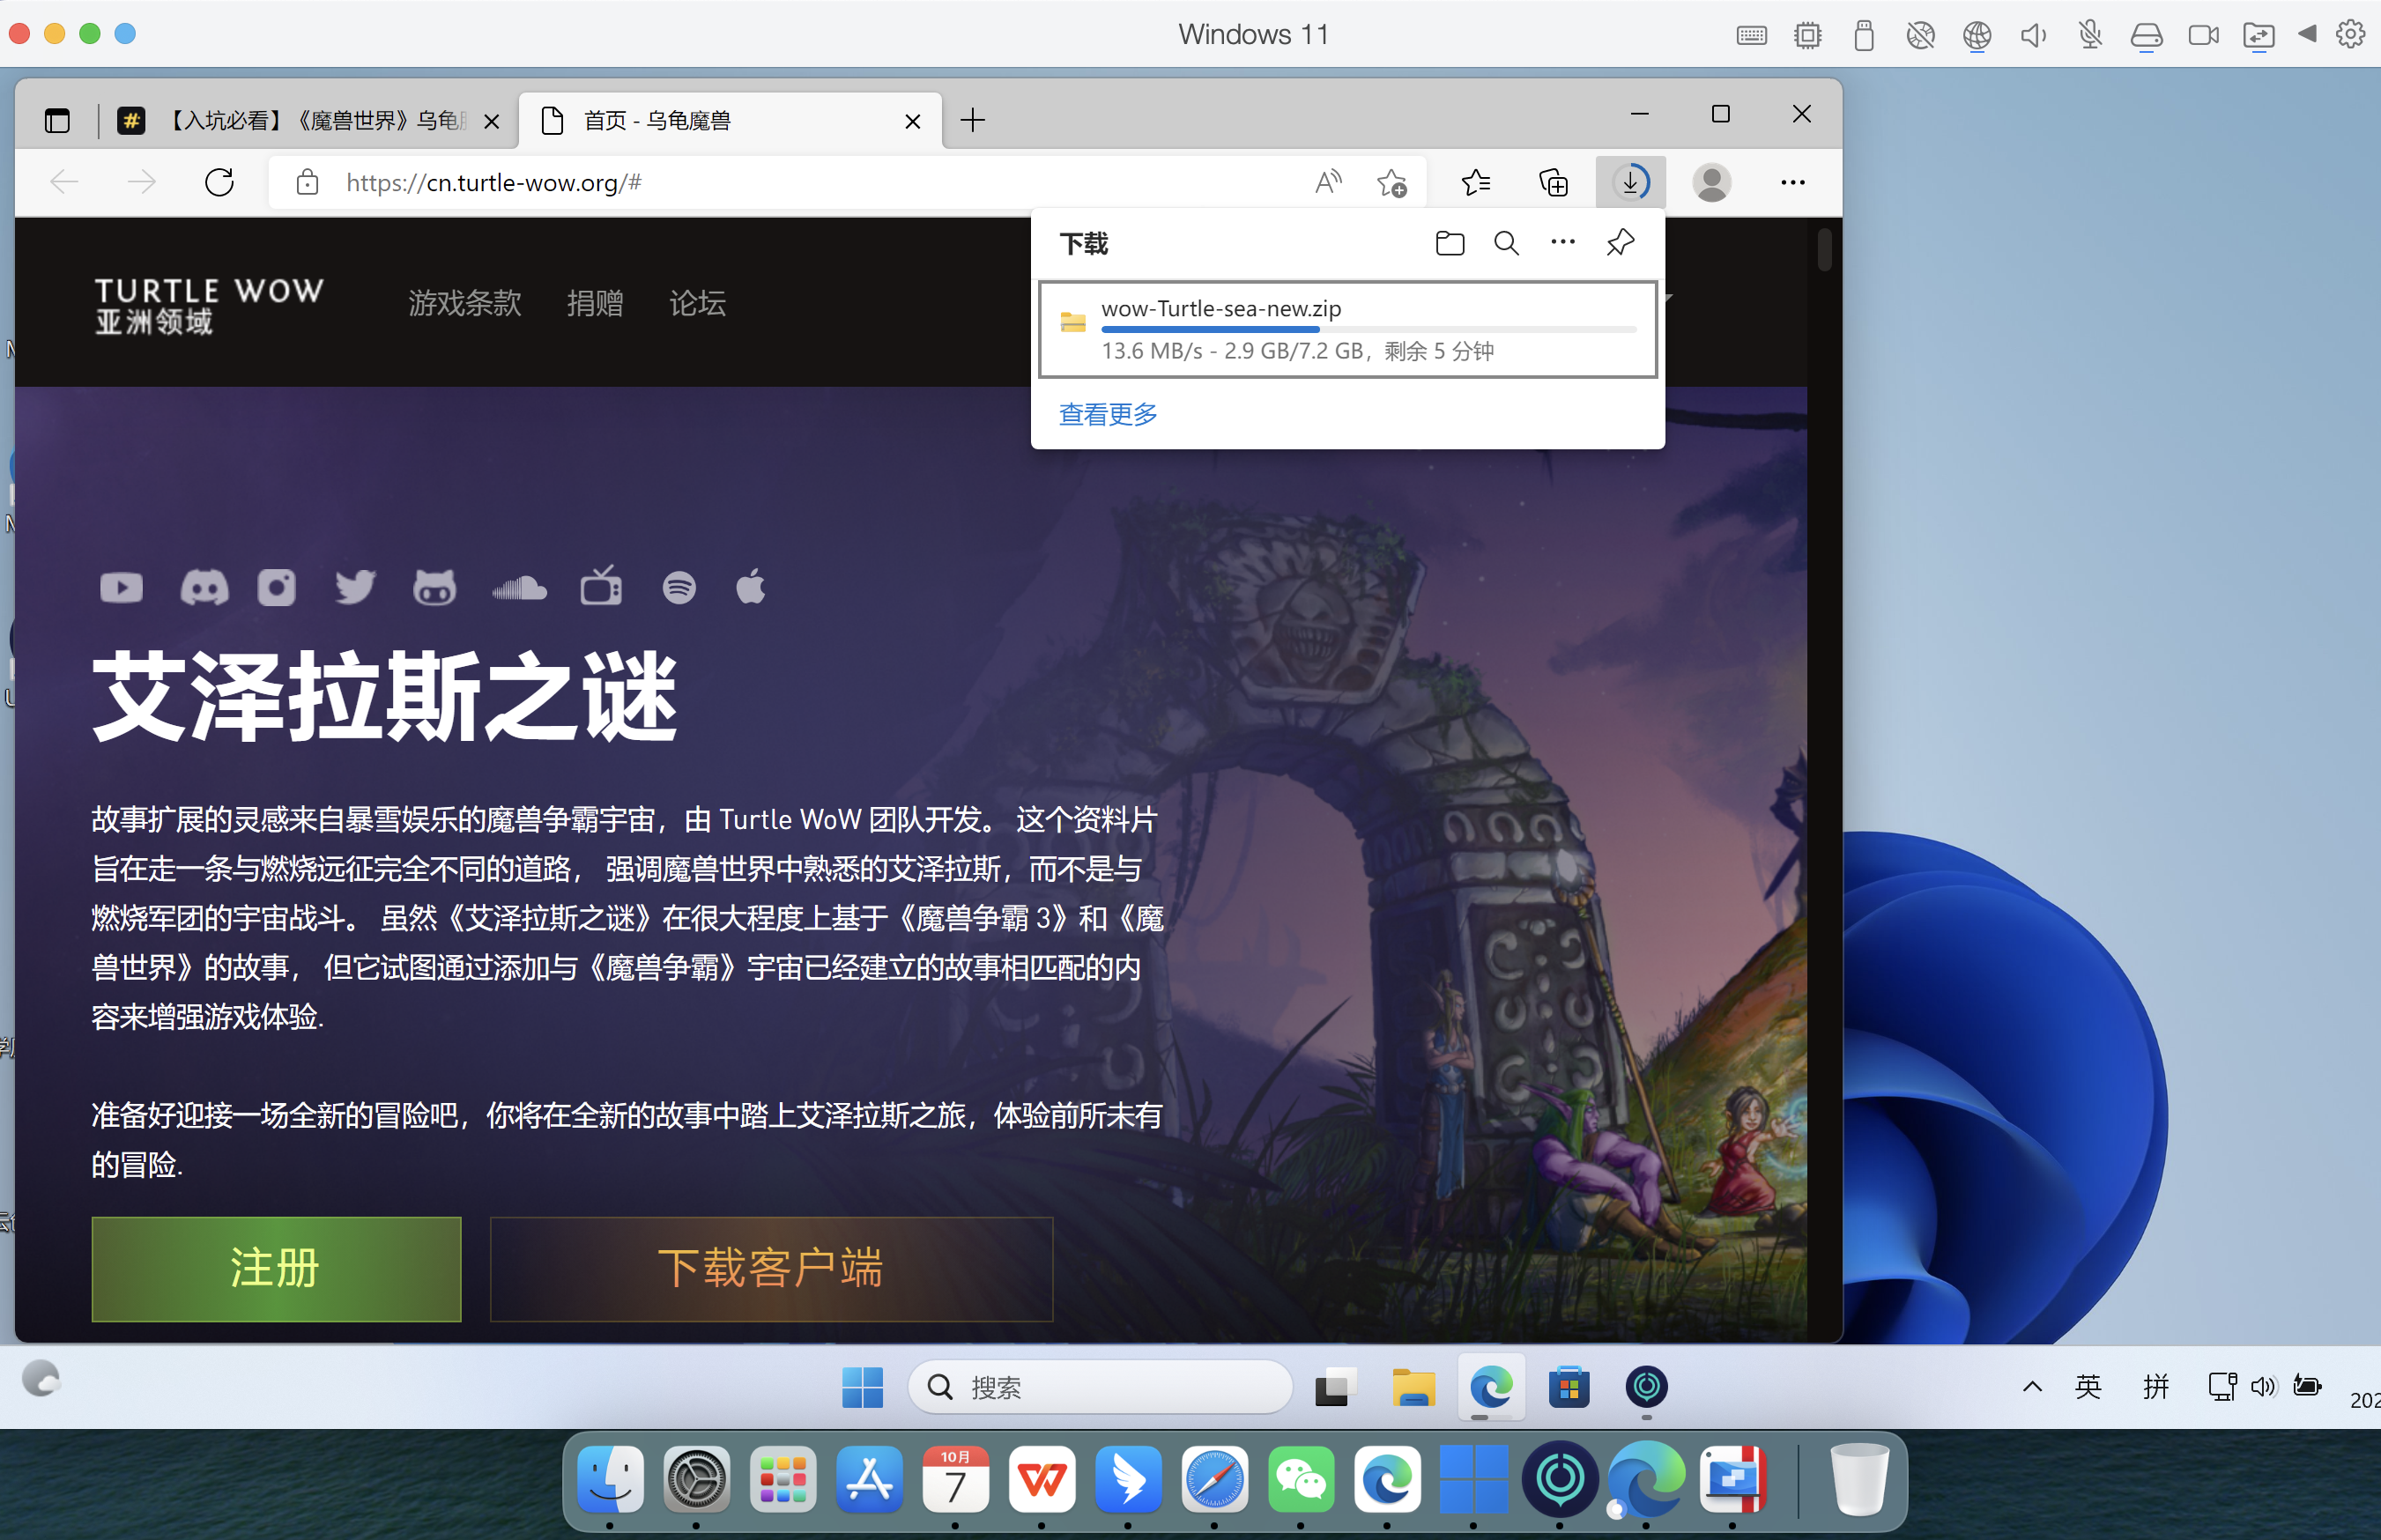Search downloads with magnifier icon
The image size is (2381, 1540).
tap(1506, 243)
